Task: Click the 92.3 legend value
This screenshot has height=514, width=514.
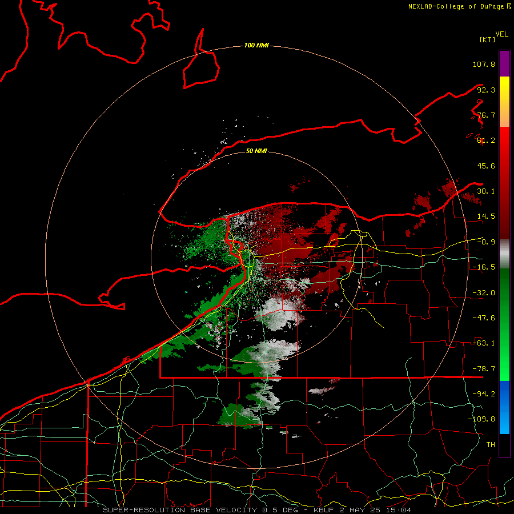Action: [486, 90]
